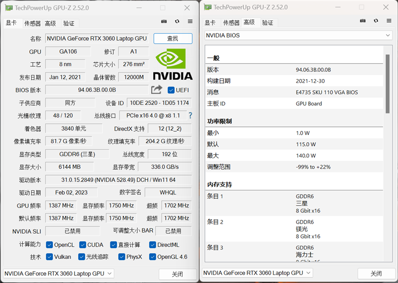Toggle the UEFI checkbox
Viewport: 398px width, 283px height.
[171, 90]
